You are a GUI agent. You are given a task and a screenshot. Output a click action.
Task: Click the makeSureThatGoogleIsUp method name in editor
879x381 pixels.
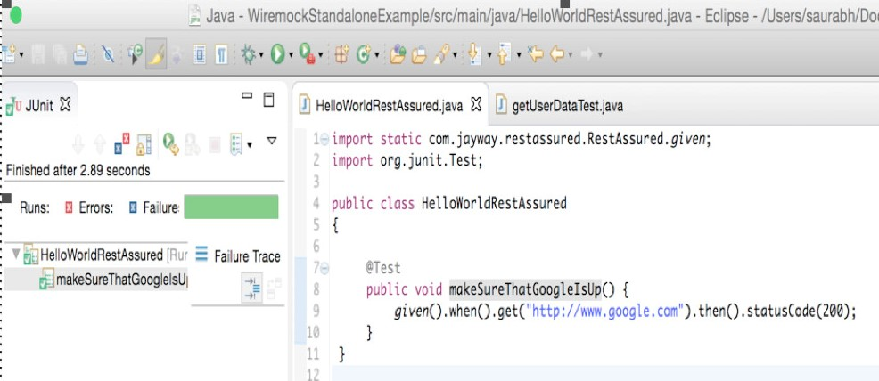coord(525,290)
